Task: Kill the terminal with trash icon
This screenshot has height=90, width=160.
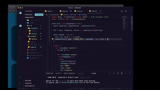Action: coord(122,73)
